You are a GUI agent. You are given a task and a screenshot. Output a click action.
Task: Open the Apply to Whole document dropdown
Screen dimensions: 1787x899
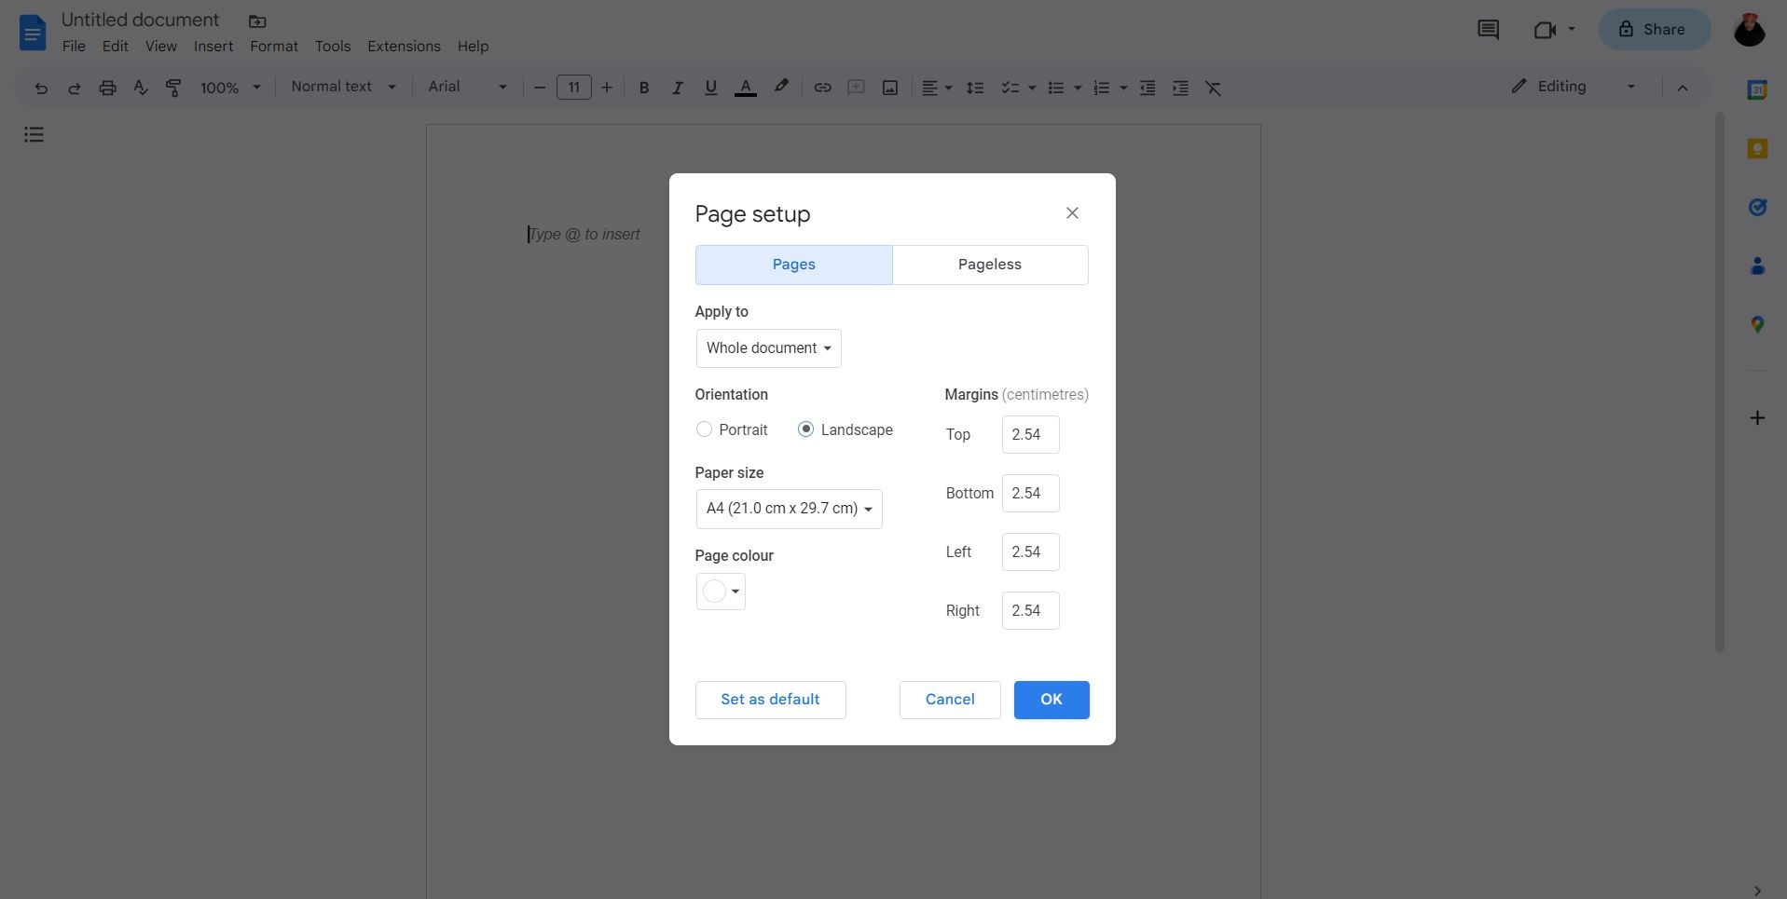[768, 348]
